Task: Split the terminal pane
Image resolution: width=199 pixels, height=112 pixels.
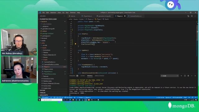Action: pyautogui.click(x=185, y=76)
